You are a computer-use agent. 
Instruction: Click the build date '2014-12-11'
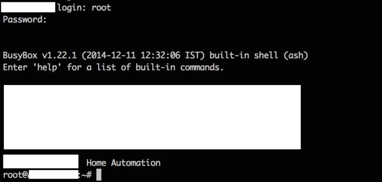tap(109, 56)
